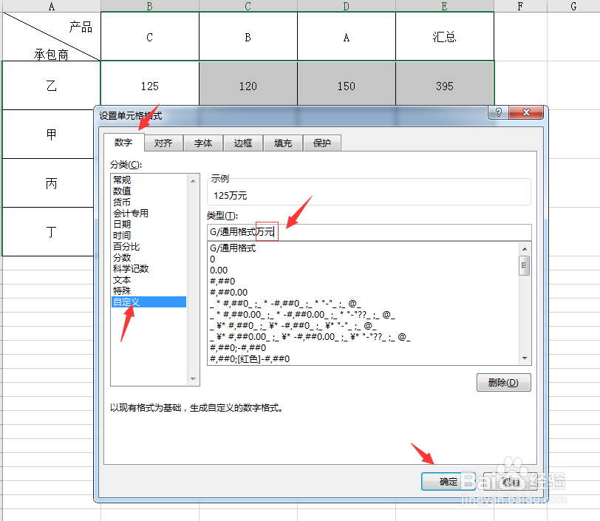Click the format list scrollbar down arrow
Viewport: 600px width, 521px height.
pyautogui.click(x=526, y=356)
